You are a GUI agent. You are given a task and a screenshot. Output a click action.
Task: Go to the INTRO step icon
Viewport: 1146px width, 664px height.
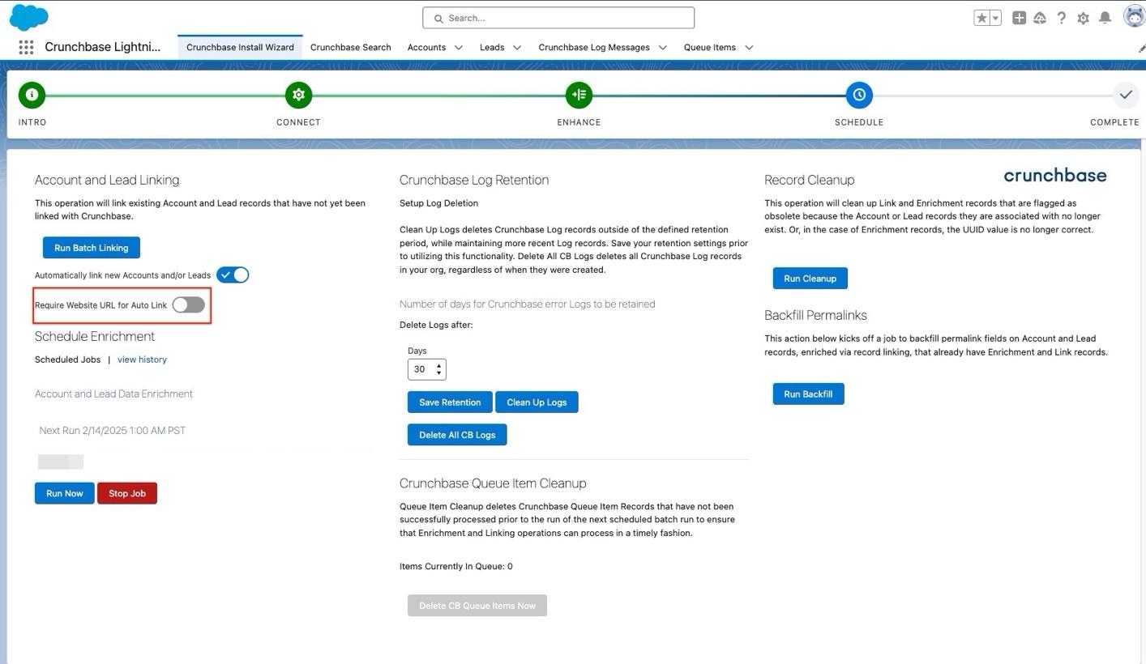point(32,95)
